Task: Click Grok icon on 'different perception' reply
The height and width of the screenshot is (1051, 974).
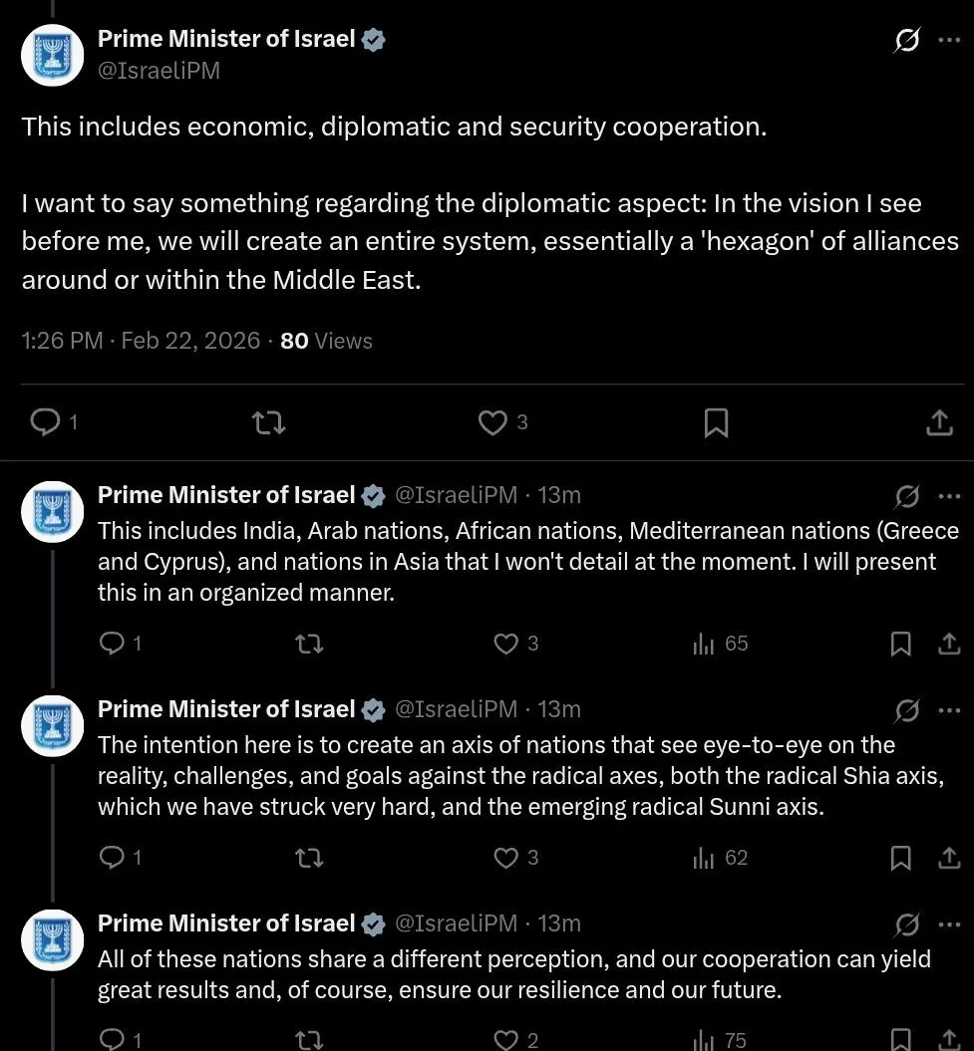Action: point(906,924)
